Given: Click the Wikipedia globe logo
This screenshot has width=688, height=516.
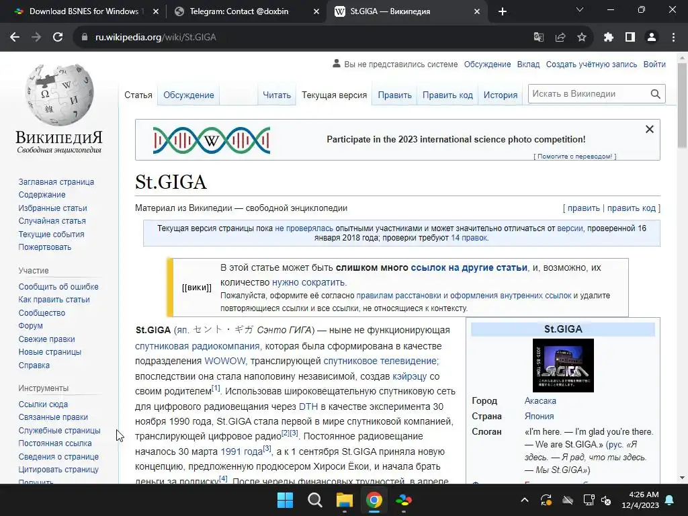Looking at the screenshot, I should point(59,95).
